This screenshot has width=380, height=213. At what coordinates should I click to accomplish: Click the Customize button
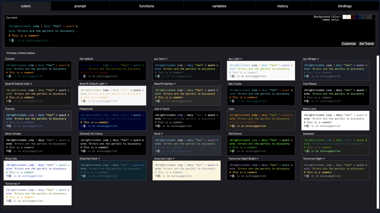click(x=349, y=44)
